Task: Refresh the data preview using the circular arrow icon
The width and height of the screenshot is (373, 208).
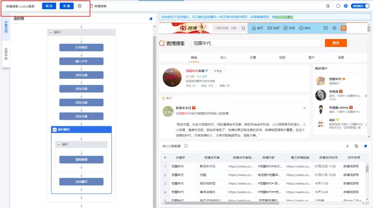Action: pyautogui.click(x=186, y=146)
